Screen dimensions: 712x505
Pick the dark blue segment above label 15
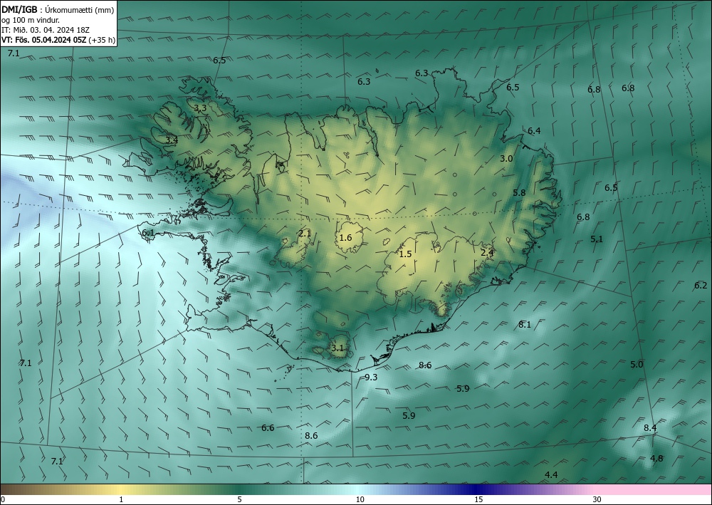tap(476, 489)
